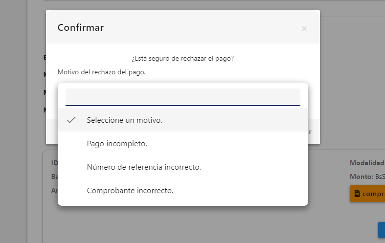Choose 'Pago incompleto.' as the rejection reason
This screenshot has height=243, width=385.
(x=117, y=144)
